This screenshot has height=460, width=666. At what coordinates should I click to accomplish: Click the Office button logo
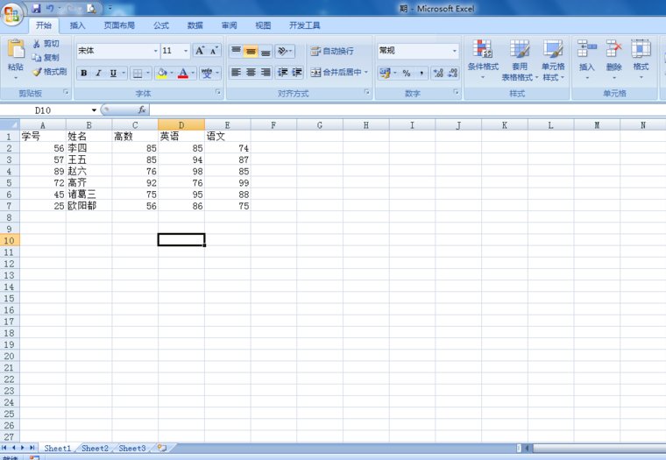pyautogui.click(x=11, y=14)
